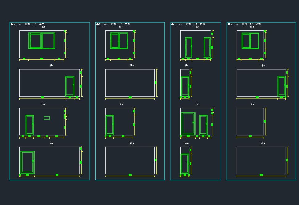299x205 pixels.
Task: Click the door on 客厅 墙2
Action: [x=69, y=86]
